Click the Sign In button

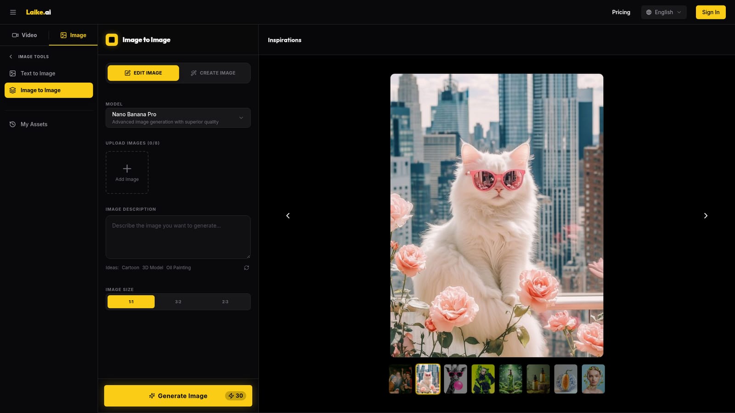click(711, 12)
